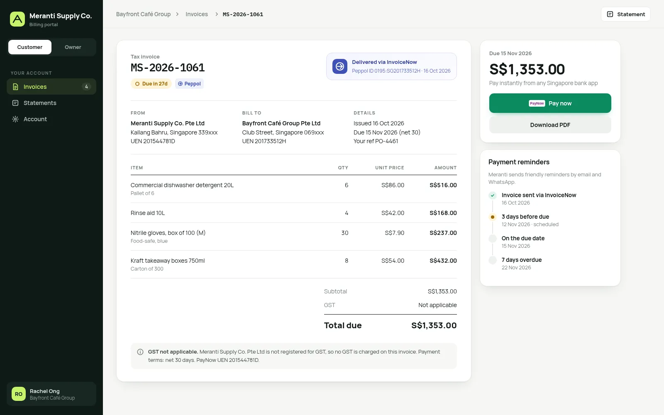Switch to Owner view

[73, 47]
